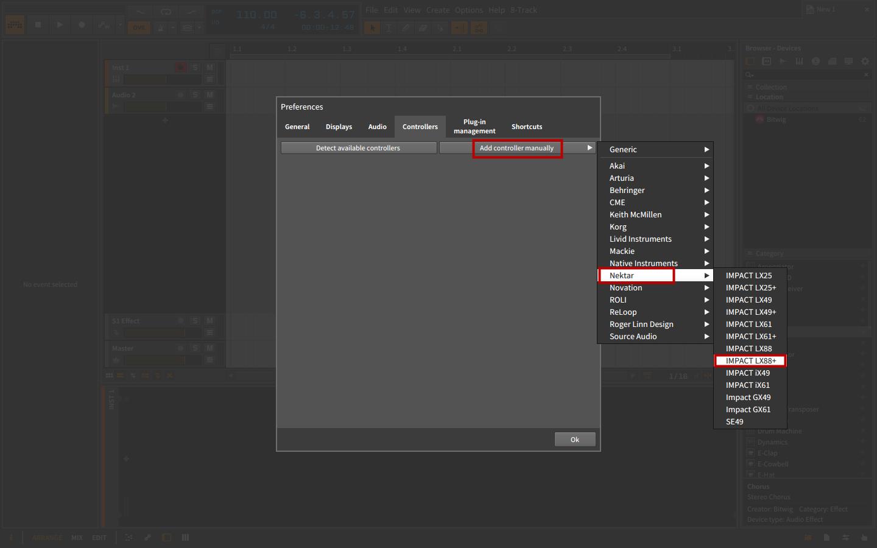This screenshot has height=548, width=877.
Task: Open browser settings gear icon
Action: 865,61
